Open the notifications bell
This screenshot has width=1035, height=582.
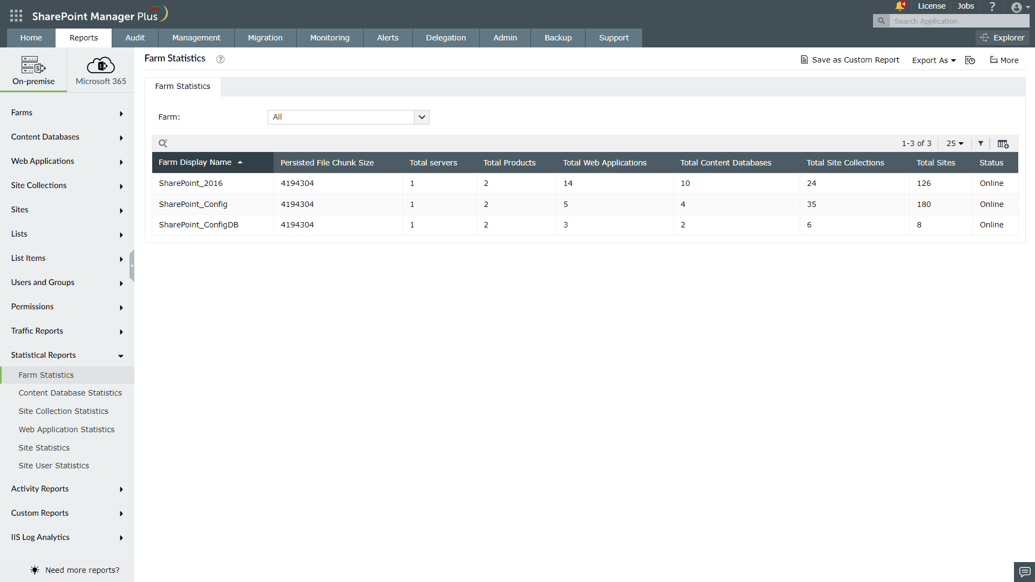point(900,6)
